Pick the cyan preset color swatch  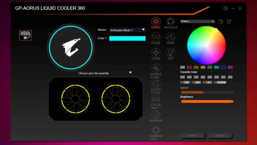pyautogui.click(x=217, y=67)
